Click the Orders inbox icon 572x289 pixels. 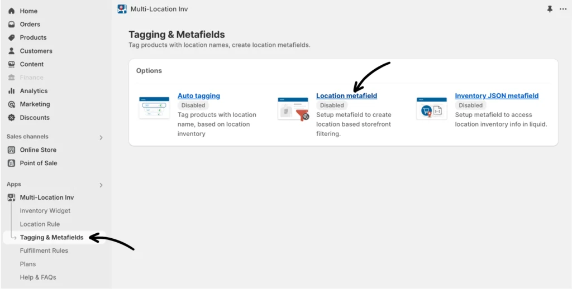coord(11,25)
